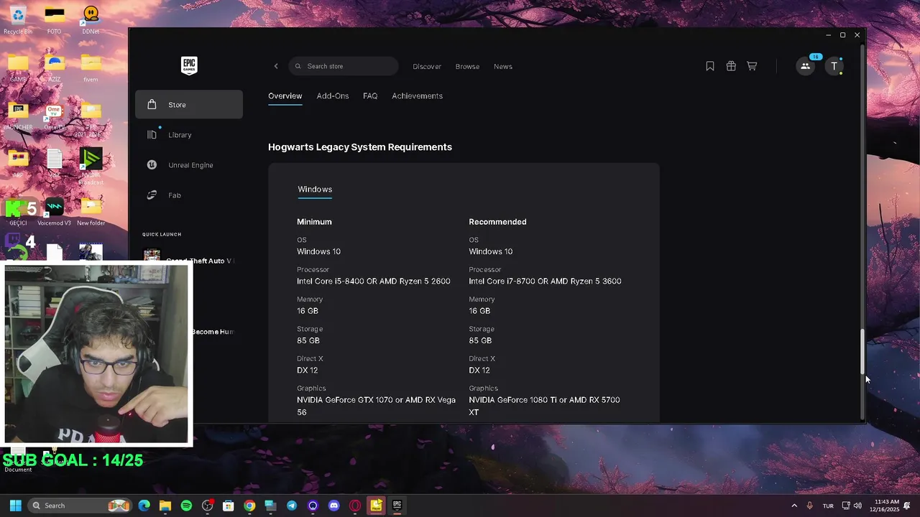Image resolution: width=920 pixels, height=517 pixels.
Task: Open the Voicemod V3 desktop shortcut
Action: [x=54, y=212]
